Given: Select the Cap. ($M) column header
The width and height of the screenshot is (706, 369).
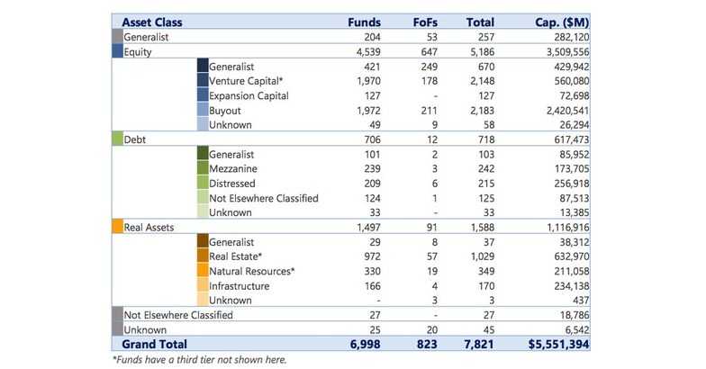Looking at the screenshot, I should 558,22.
